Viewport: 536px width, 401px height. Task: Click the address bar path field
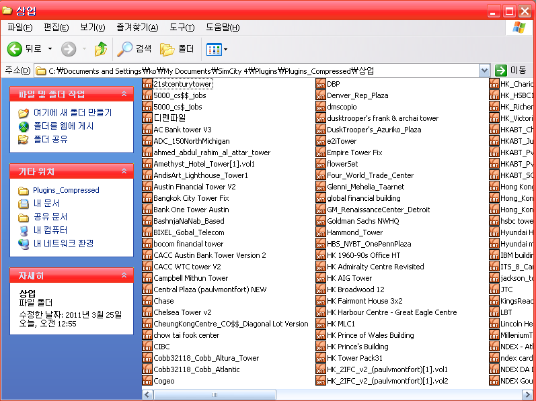(x=256, y=71)
